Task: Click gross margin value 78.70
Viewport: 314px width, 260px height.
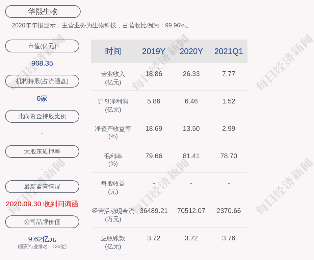Action: 229,156
